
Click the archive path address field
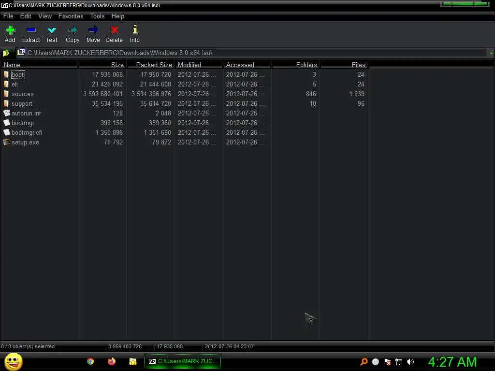[x=252, y=53]
